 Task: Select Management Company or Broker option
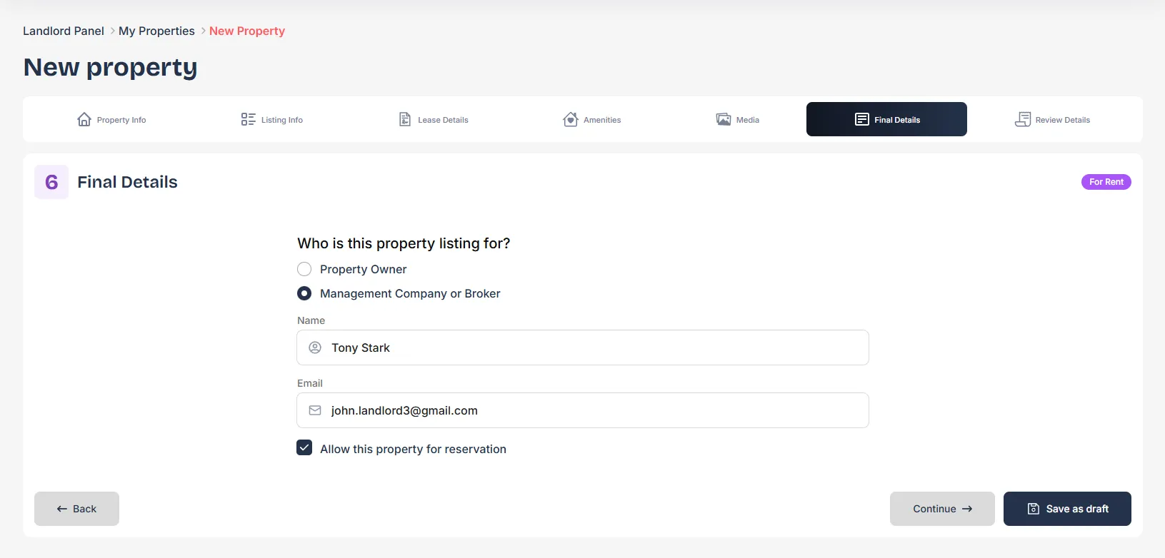click(304, 293)
